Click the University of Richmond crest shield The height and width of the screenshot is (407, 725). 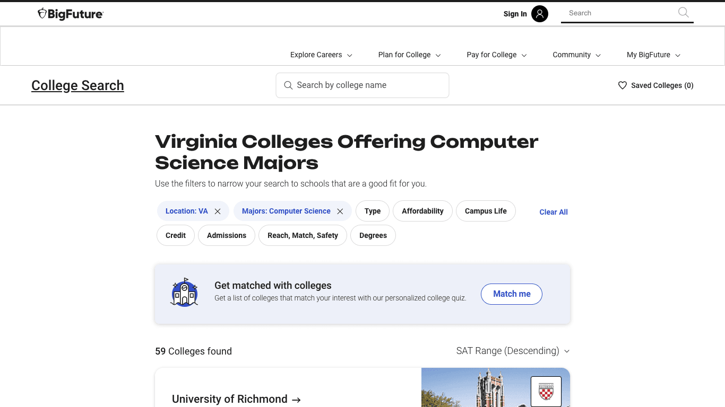coord(545,392)
